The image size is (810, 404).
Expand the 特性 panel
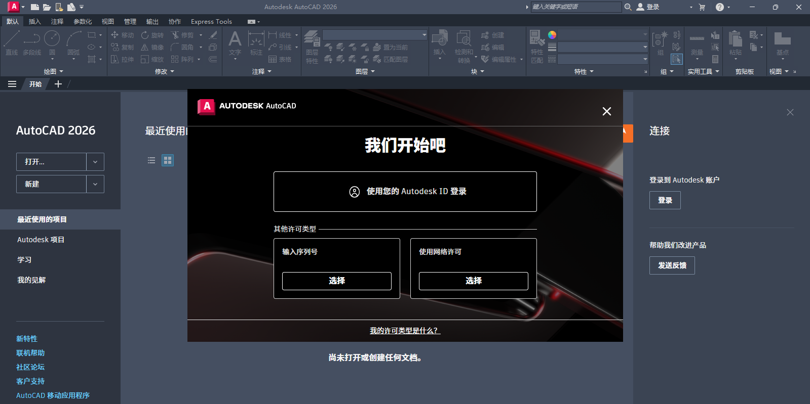click(584, 71)
